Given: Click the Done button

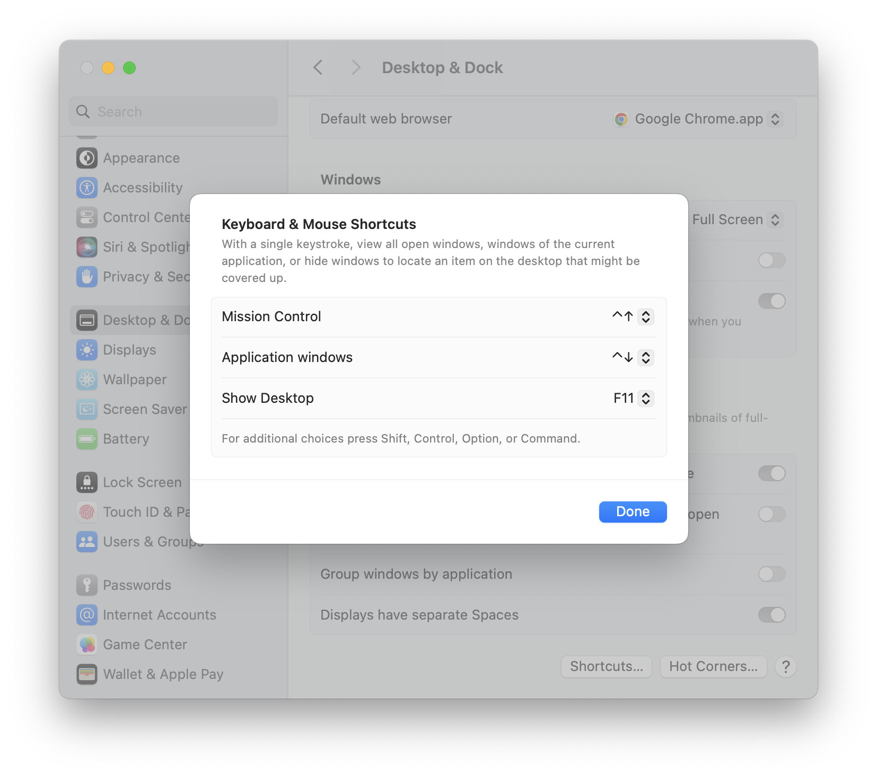Looking at the screenshot, I should [x=633, y=512].
